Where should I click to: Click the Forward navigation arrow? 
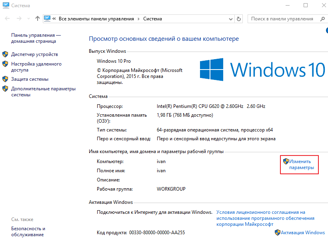click(x=19, y=19)
